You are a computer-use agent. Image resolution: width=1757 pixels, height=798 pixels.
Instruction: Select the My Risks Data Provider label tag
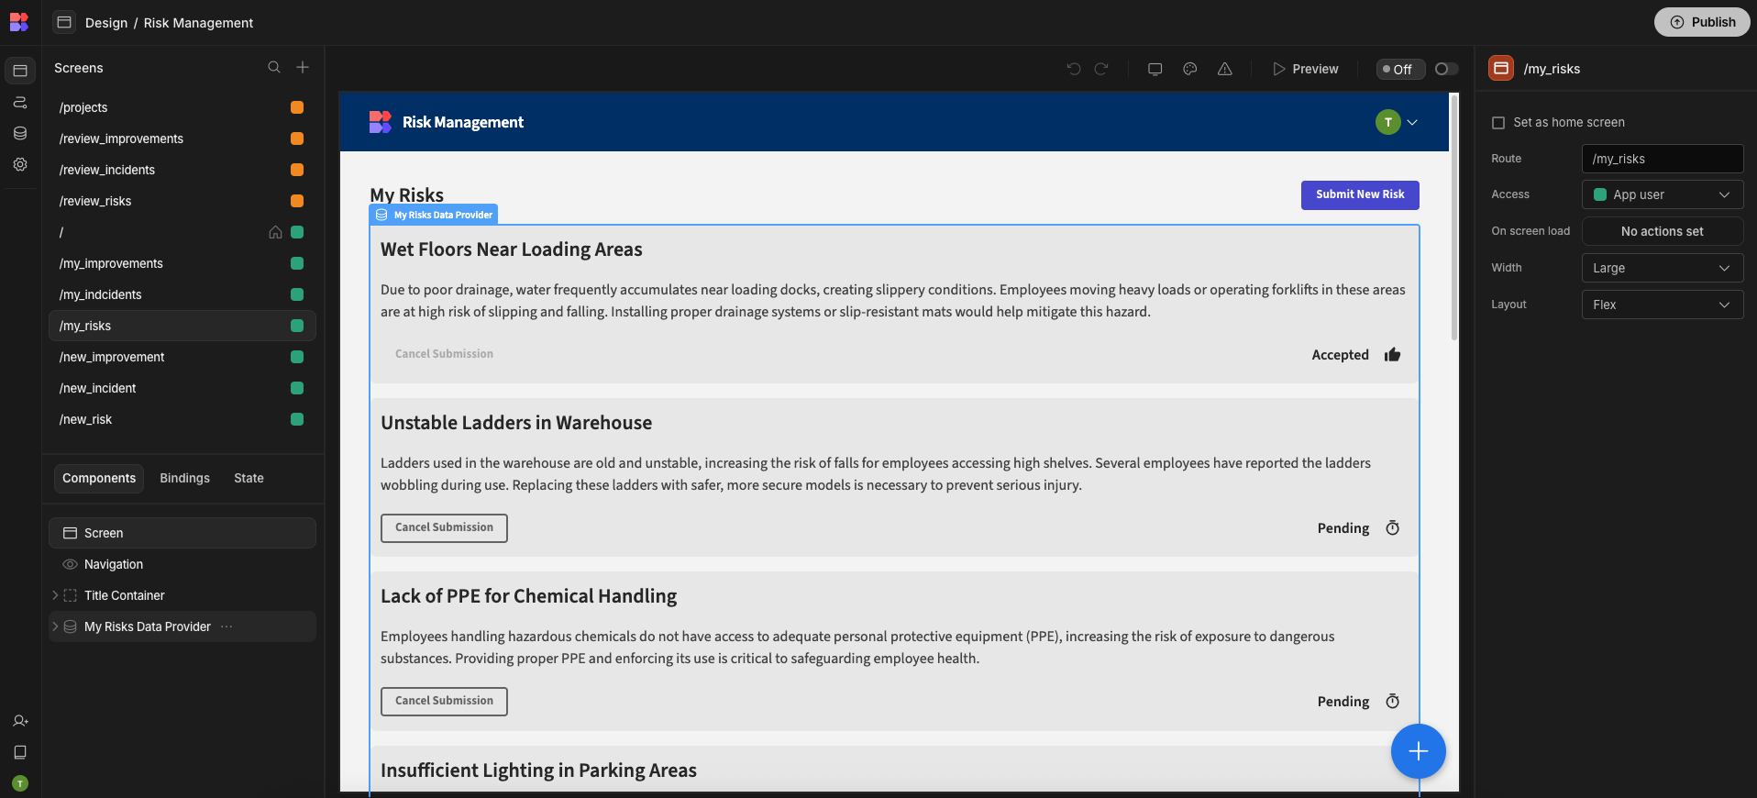[x=434, y=215]
